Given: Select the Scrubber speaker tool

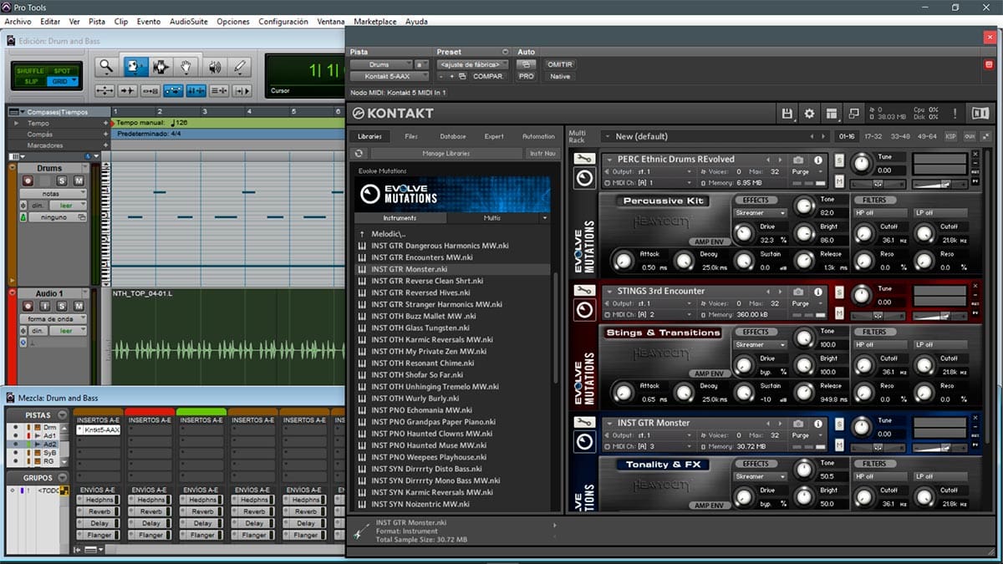Looking at the screenshot, I should tap(214, 67).
